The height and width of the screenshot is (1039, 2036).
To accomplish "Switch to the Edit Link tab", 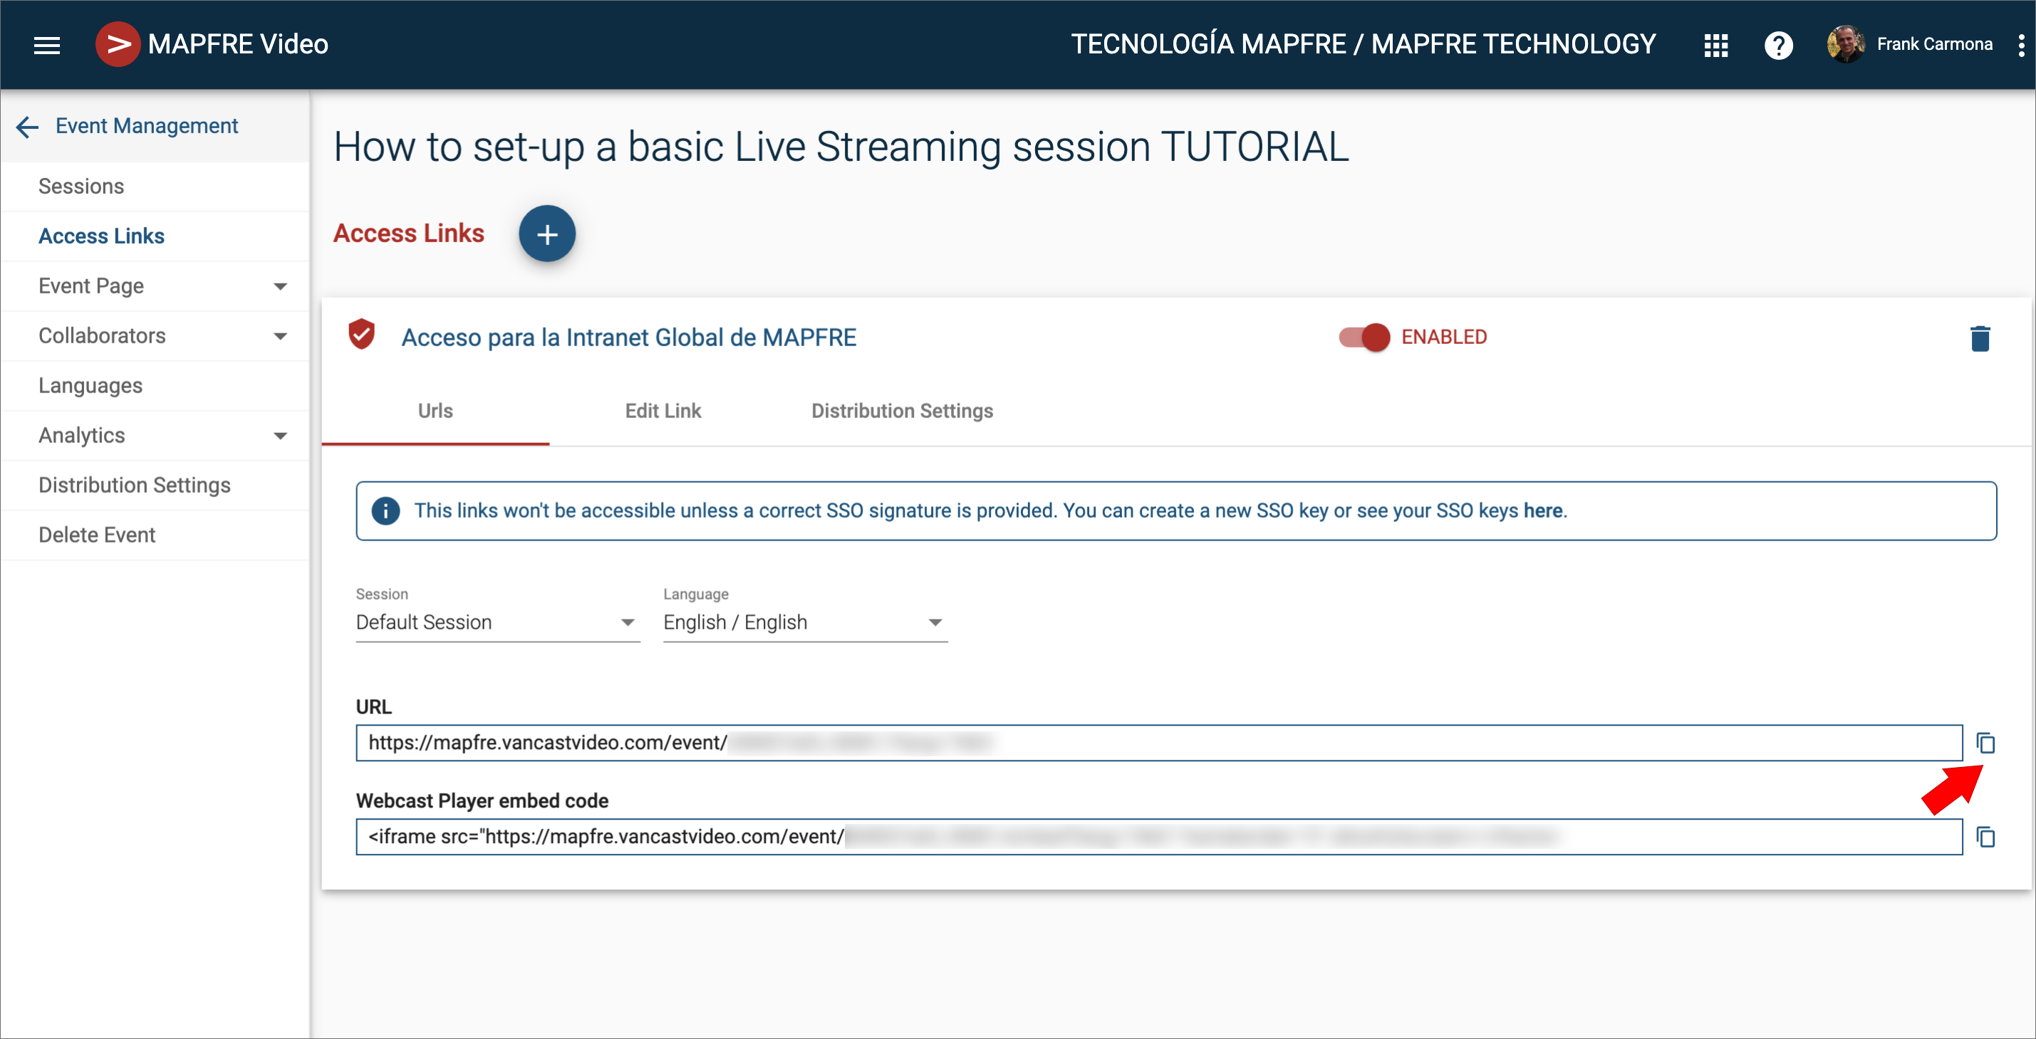I will click(663, 411).
